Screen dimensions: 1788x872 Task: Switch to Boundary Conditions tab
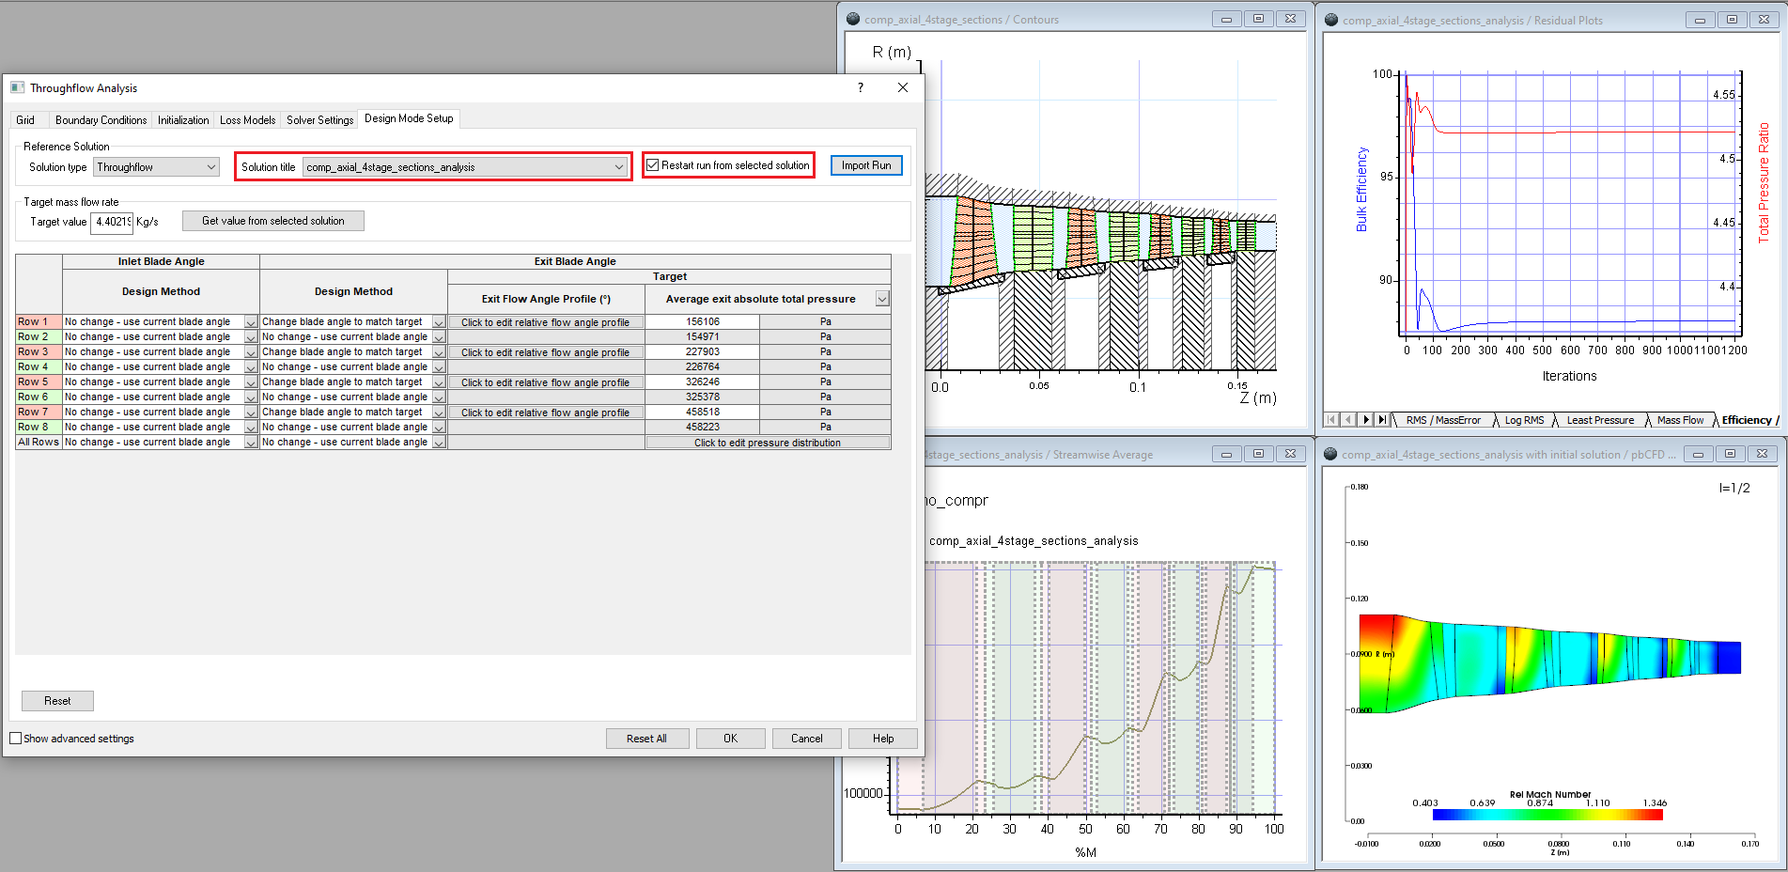coord(101,120)
